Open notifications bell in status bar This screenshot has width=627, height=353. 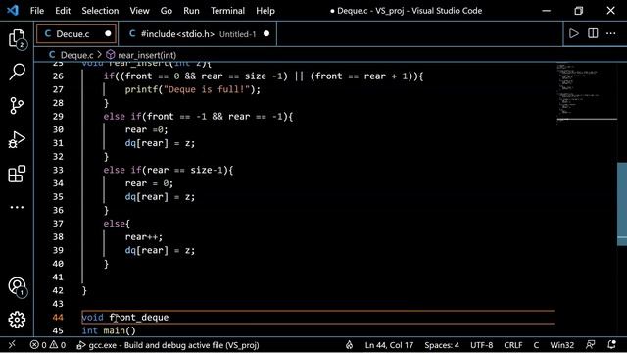[x=611, y=345]
